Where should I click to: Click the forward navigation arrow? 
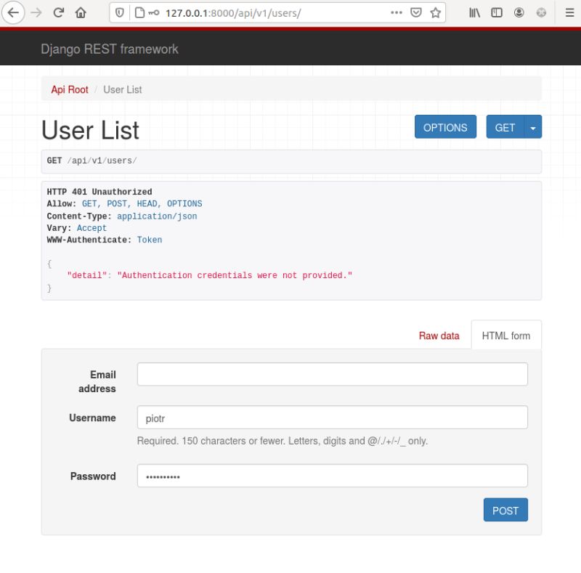(34, 12)
